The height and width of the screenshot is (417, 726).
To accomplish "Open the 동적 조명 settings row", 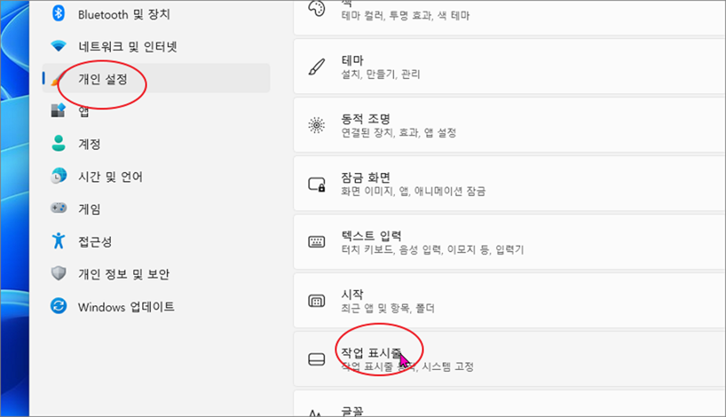I will pos(509,125).
